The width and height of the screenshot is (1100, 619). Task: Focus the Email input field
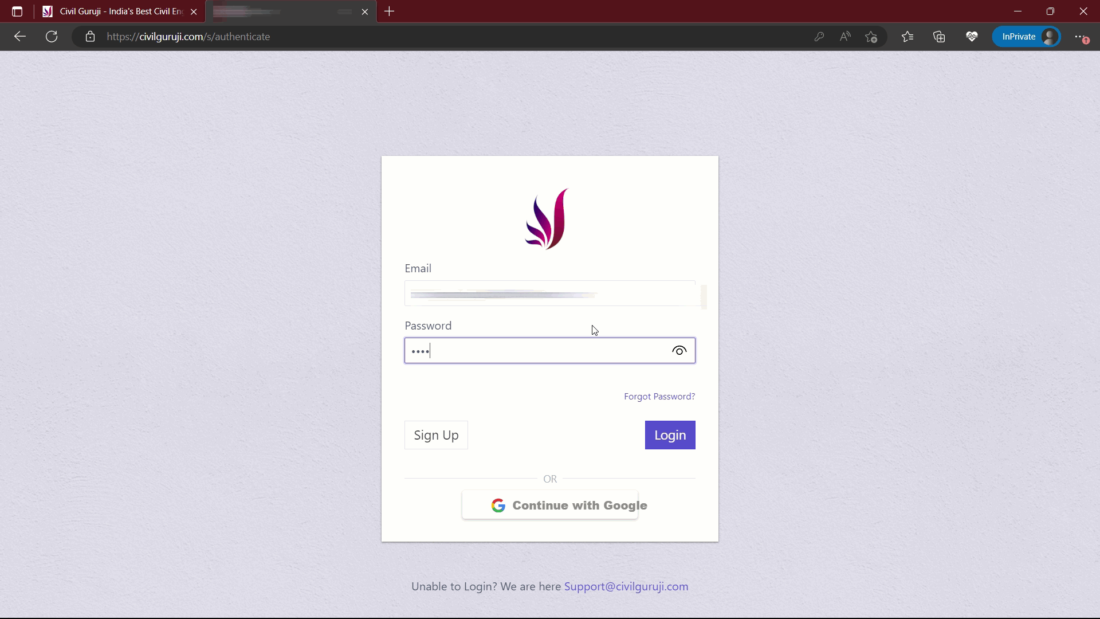coord(550,293)
